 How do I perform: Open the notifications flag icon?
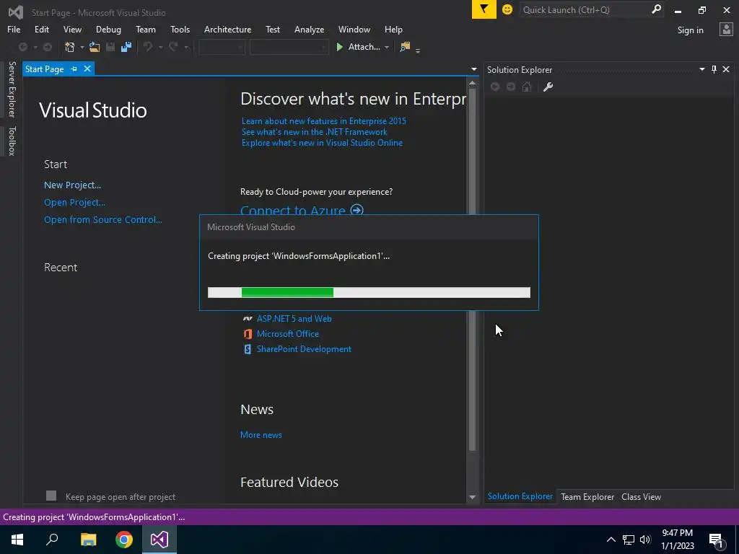tap(484, 9)
